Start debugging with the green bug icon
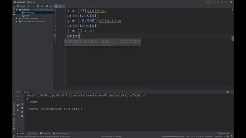The image size is (246, 138). (x=222, y=2)
